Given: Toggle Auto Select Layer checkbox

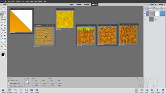Looking at the screenshot, I should click(9, 81).
